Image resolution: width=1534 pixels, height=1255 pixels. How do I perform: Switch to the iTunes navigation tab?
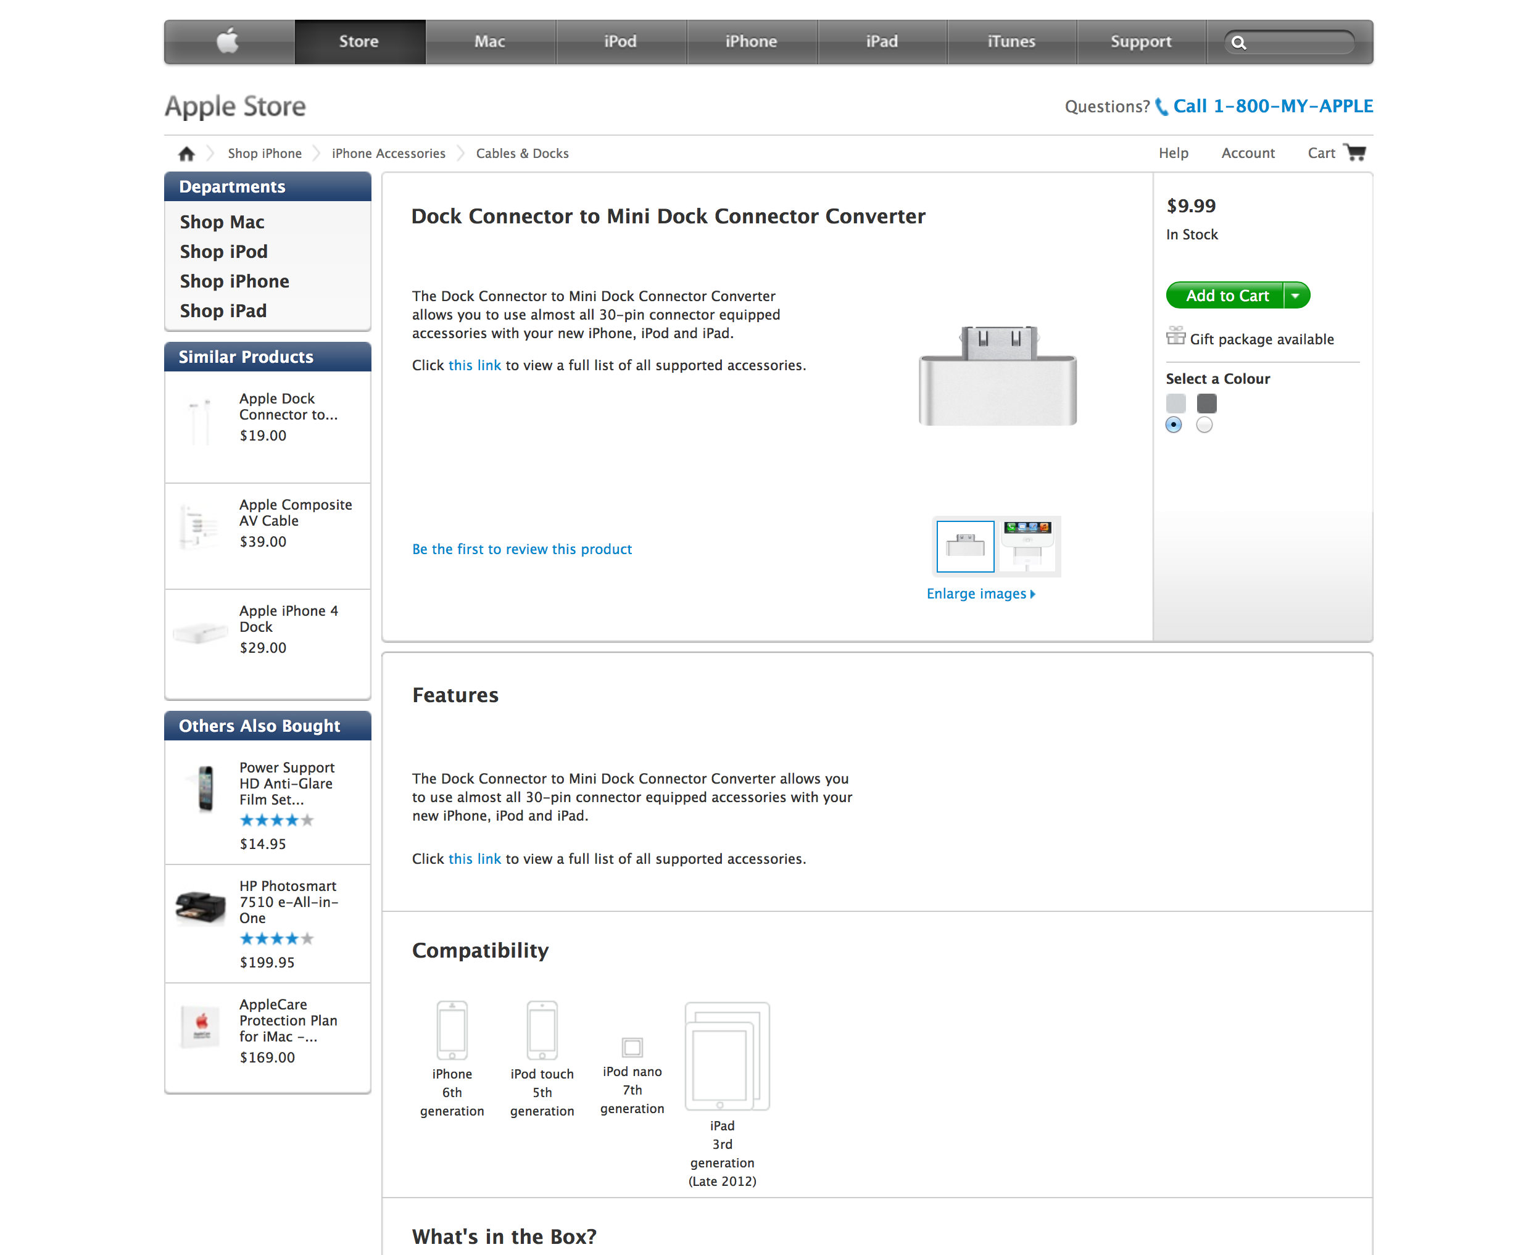[x=1011, y=42]
